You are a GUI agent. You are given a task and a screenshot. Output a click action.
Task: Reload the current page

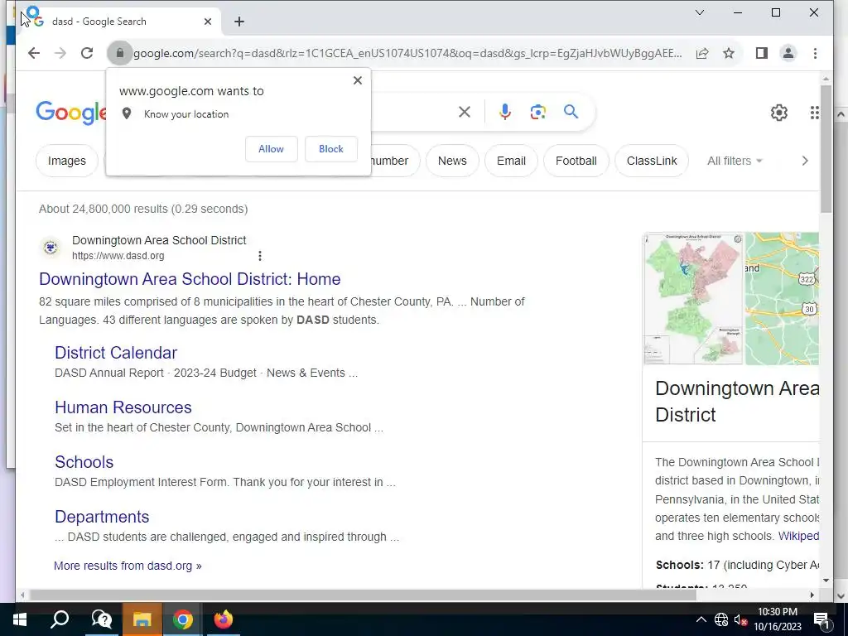(86, 53)
